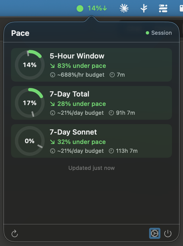183x246 pixels.
Task: Click the partially visible clipboard menu bar icon
Action: [x=181, y=8]
